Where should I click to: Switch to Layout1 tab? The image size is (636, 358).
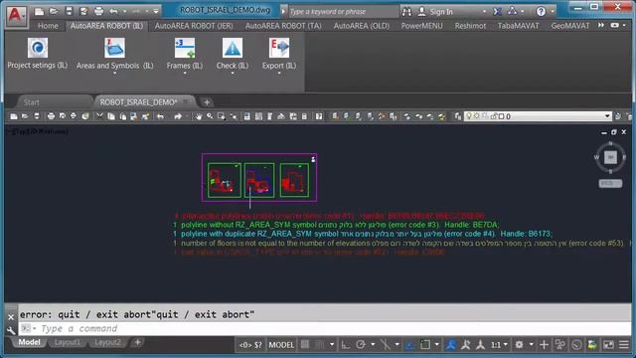tap(68, 342)
